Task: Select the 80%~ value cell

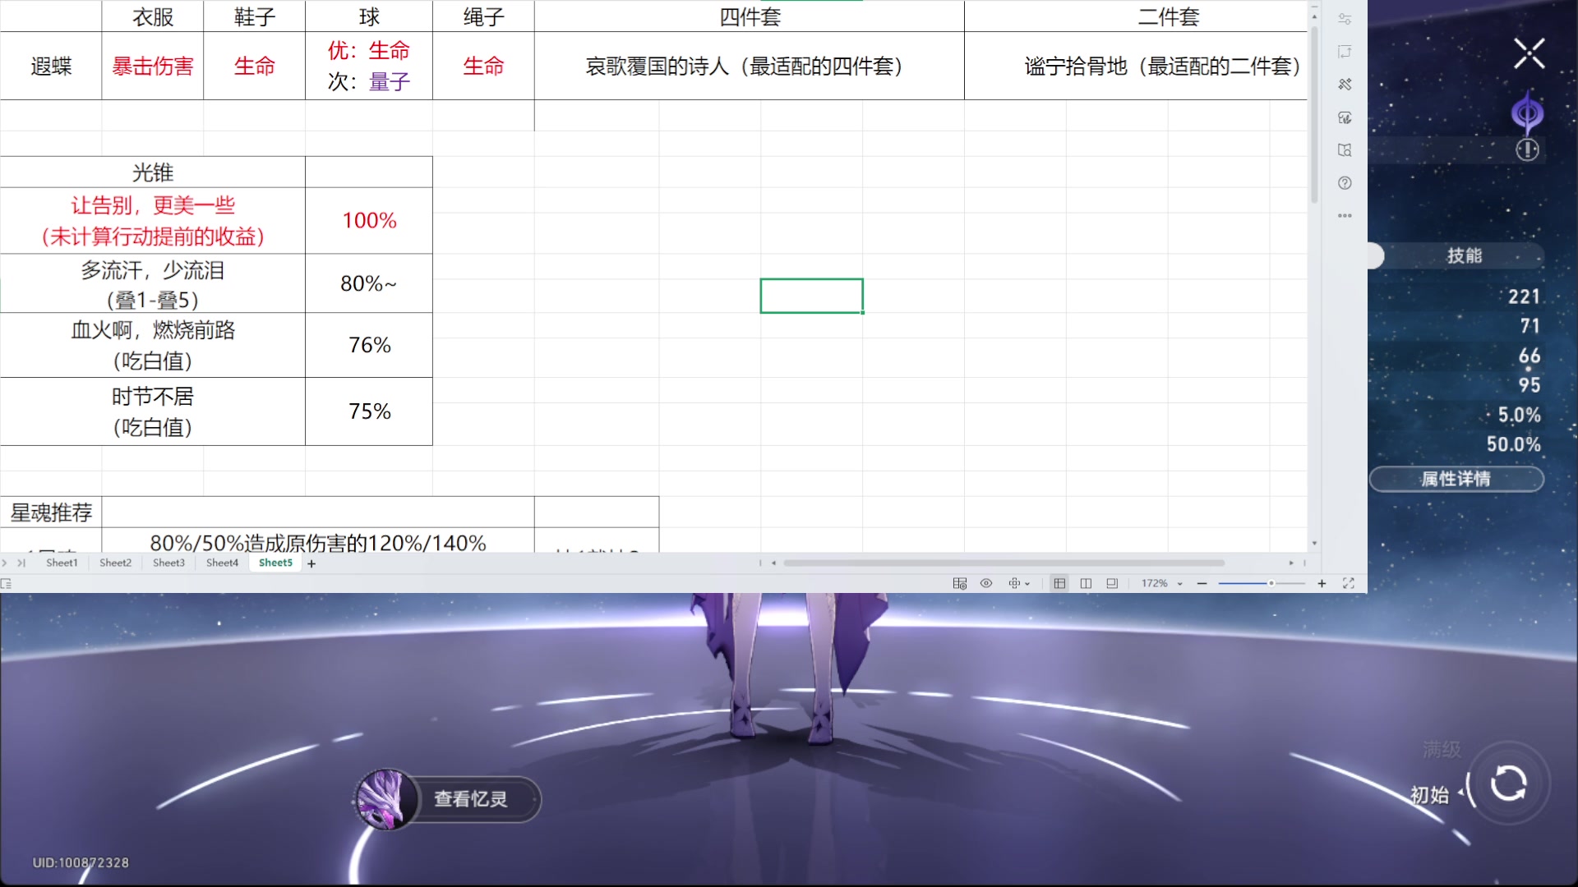Action: click(369, 283)
